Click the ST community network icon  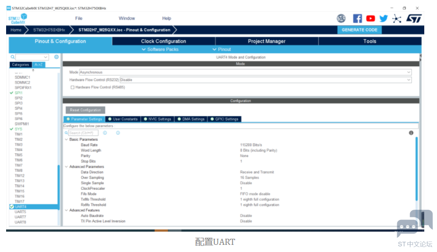(397, 19)
